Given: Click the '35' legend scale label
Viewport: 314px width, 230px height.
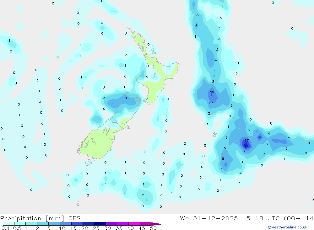Looking at the screenshot, I should [119, 228].
